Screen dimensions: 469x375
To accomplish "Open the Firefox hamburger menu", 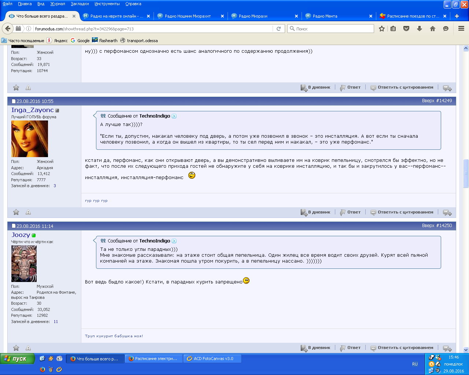I will 461,29.
